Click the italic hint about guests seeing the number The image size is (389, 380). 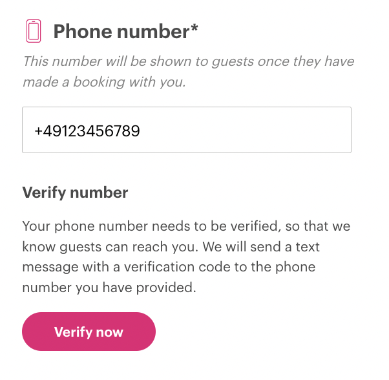[x=189, y=72]
